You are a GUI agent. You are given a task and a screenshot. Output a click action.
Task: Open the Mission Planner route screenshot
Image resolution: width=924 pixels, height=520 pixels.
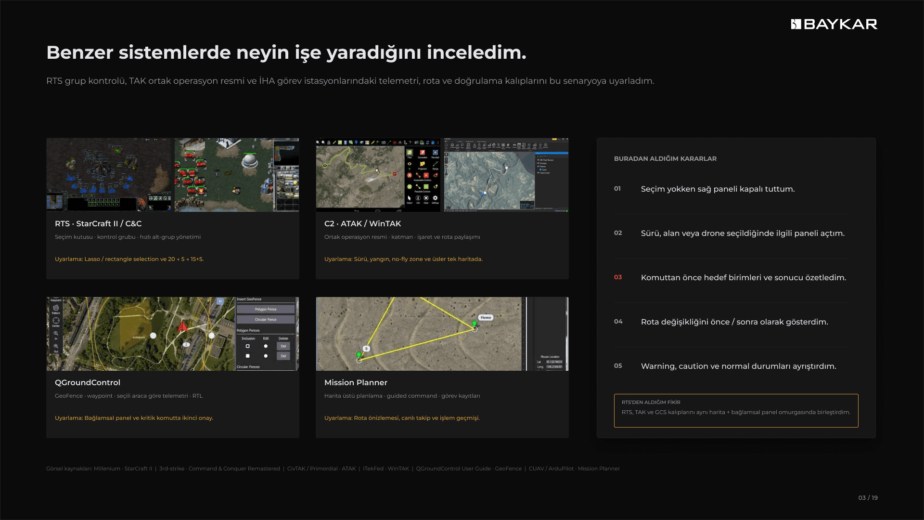[x=442, y=334]
